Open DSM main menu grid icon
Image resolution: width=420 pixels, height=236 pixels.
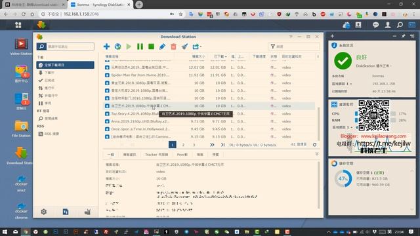point(18,25)
